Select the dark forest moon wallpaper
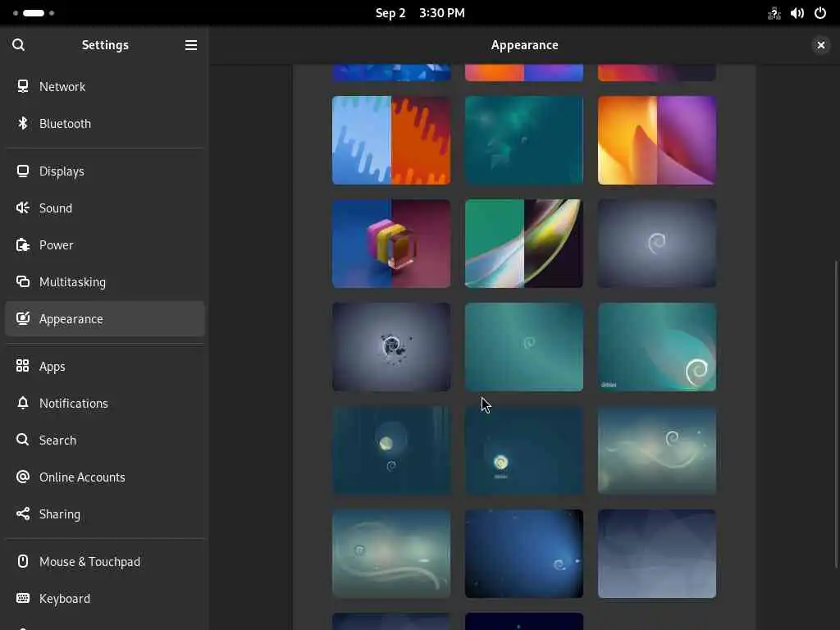The image size is (840, 630). 391,450
